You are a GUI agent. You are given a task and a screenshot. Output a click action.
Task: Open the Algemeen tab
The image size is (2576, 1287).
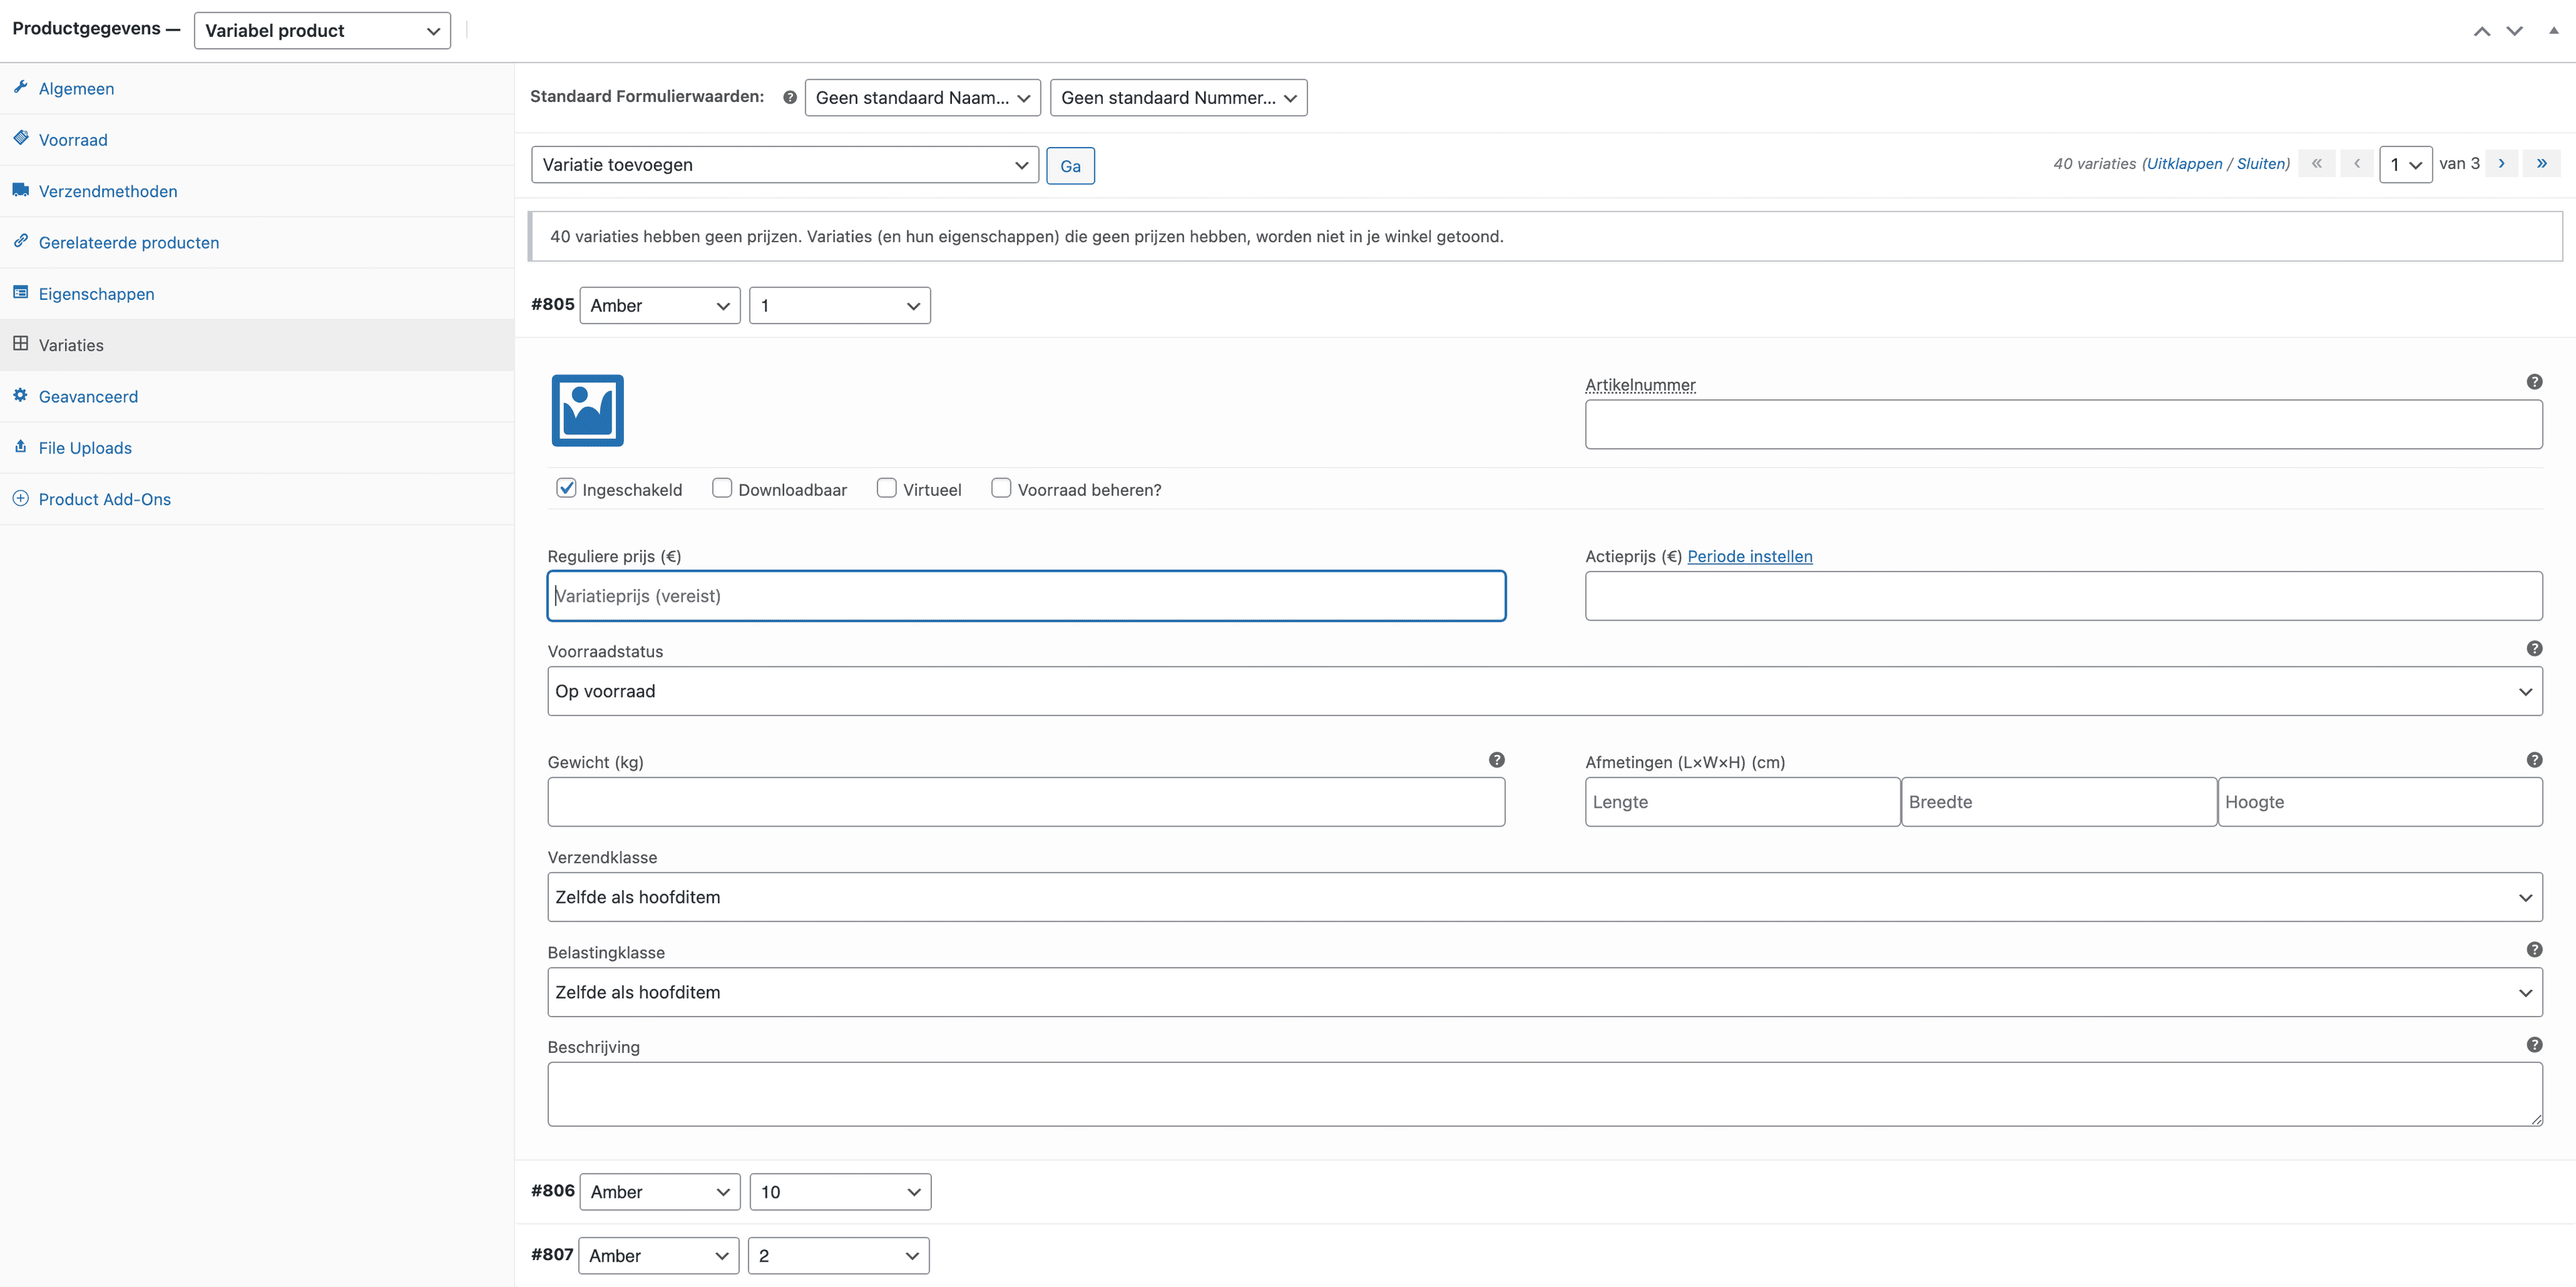tap(257, 89)
